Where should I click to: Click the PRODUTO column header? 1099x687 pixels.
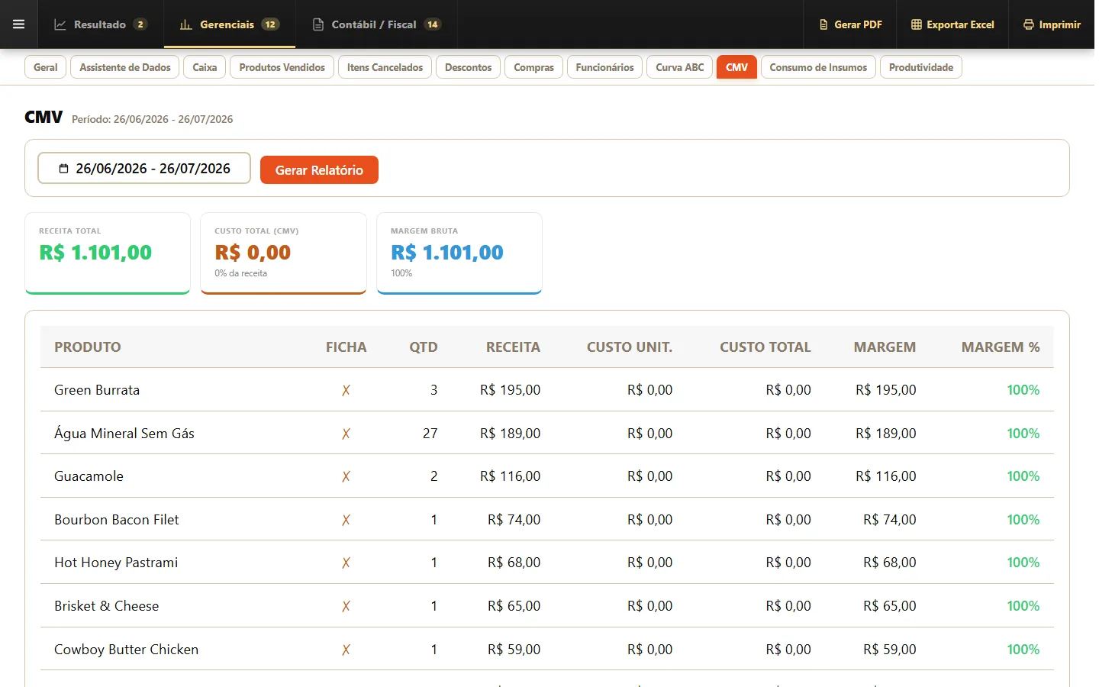[x=88, y=347]
